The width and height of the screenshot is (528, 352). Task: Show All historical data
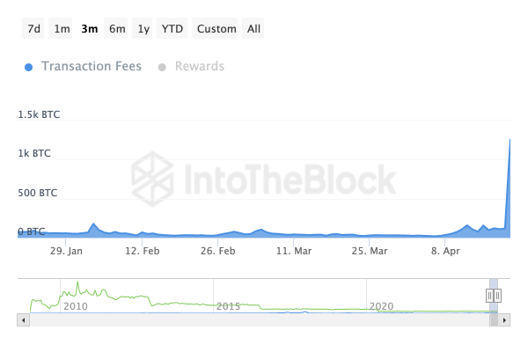(x=253, y=28)
